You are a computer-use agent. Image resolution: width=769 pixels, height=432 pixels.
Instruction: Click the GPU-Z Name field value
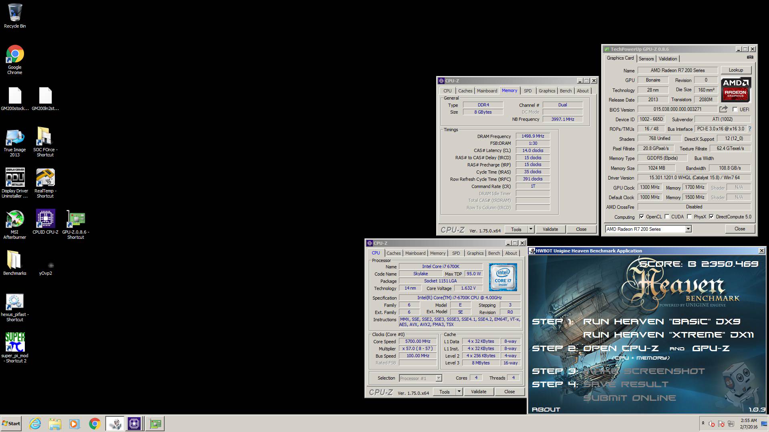click(x=678, y=70)
